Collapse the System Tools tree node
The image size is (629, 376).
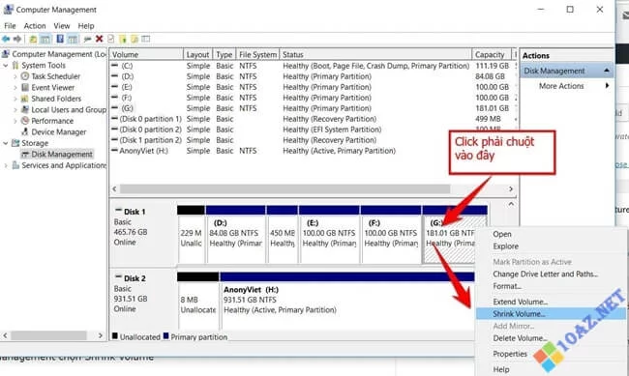click(x=6, y=66)
